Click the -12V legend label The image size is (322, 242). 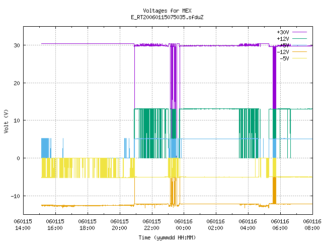[283, 52]
